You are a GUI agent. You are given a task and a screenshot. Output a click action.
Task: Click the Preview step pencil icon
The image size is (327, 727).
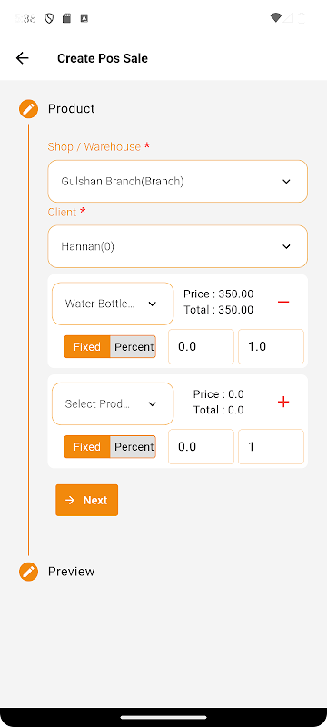tap(28, 572)
